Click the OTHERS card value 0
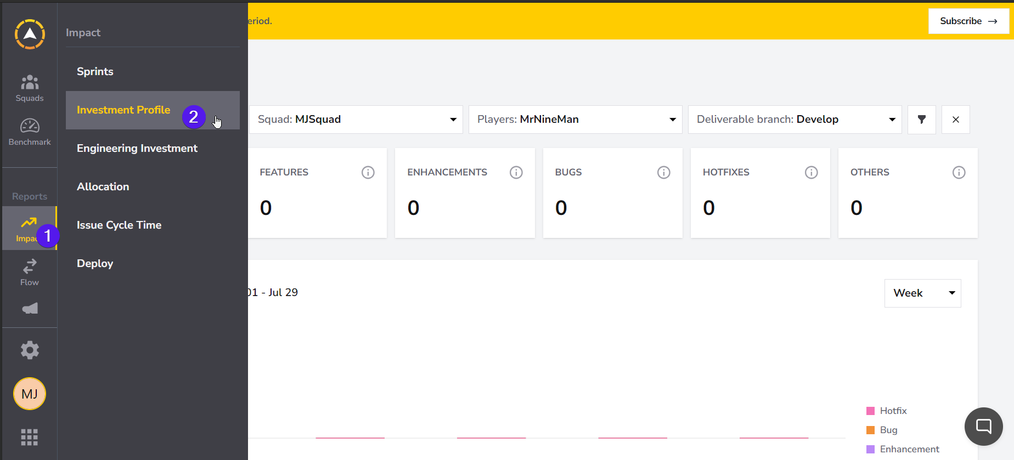 point(857,208)
